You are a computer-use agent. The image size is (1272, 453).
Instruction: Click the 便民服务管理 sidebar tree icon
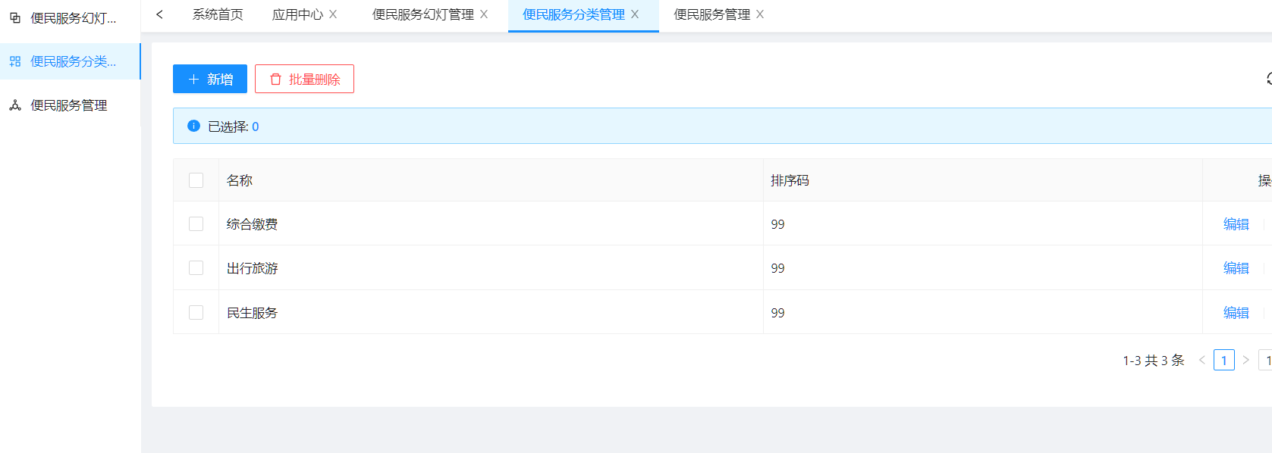coord(15,105)
